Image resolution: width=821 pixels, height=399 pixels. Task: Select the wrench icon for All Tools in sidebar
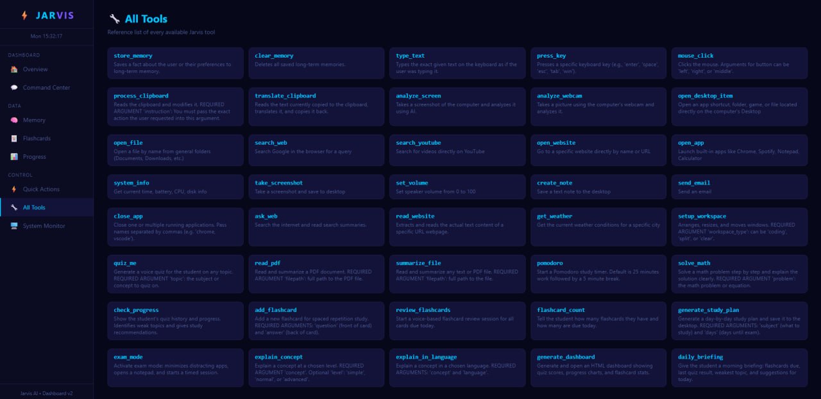[x=14, y=208]
